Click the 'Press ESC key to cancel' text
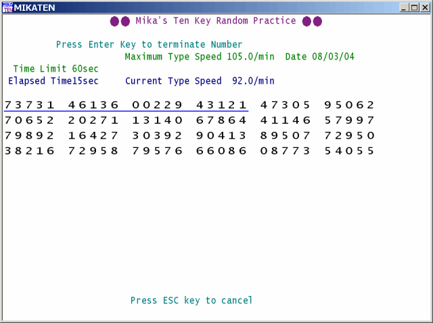The image size is (433, 323). tap(191, 301)
